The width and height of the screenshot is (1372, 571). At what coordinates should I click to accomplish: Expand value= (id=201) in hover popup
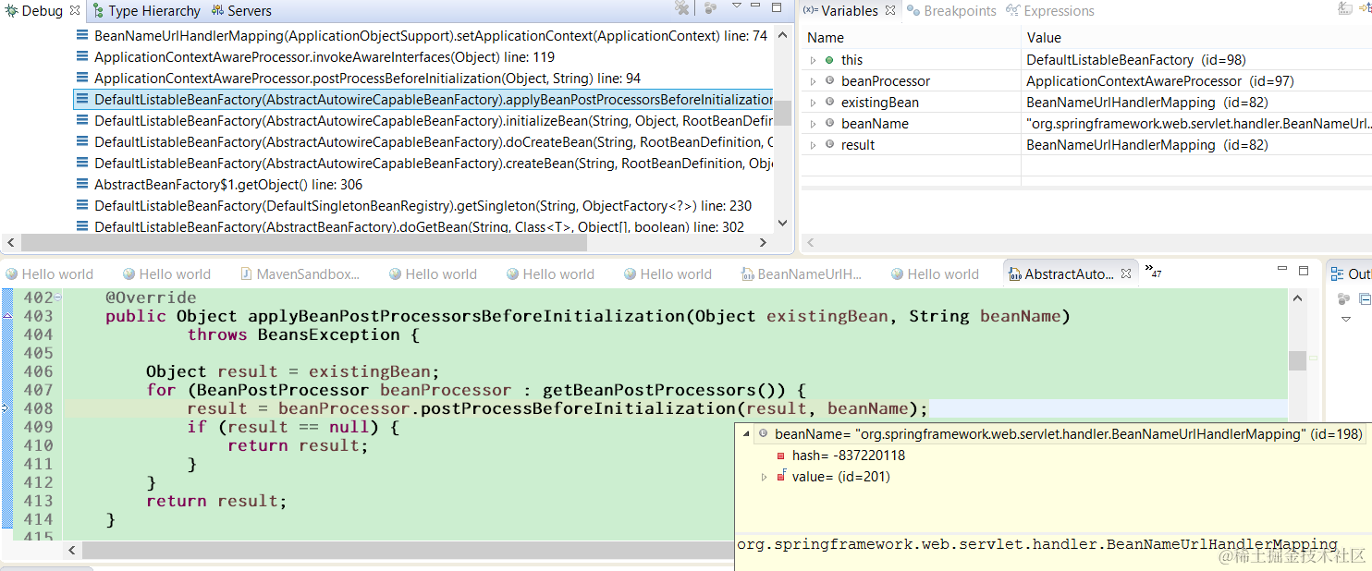[x=764, y=477]
